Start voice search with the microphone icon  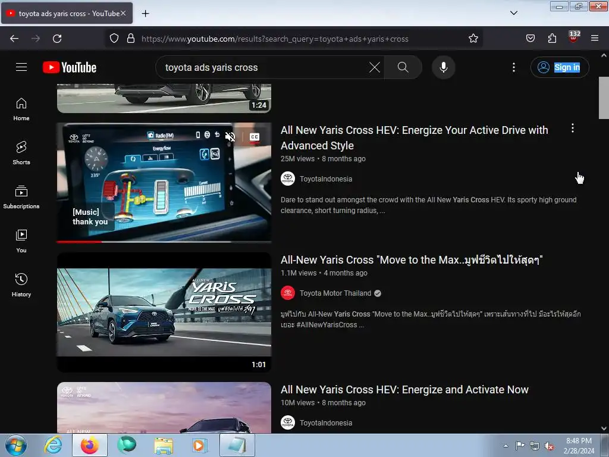pos(443,67)
